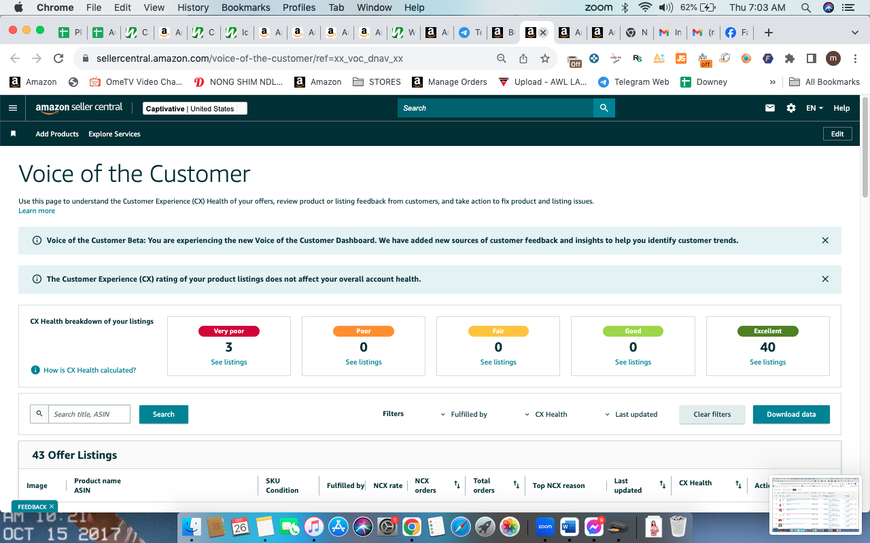Screen dimensions: 870x543
Task: Expand the CX Health filter
Action: [x=546, y=414]
